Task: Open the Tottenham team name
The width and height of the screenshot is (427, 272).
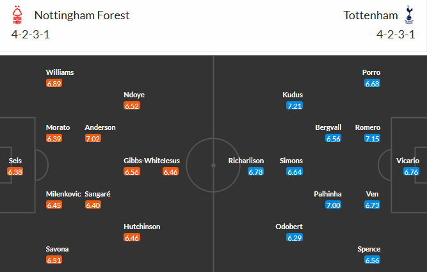Action: point(370,15)
